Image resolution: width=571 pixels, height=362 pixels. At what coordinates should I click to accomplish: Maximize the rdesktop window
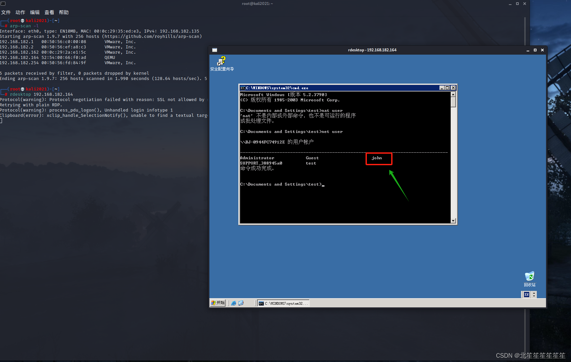pos(535,50)
